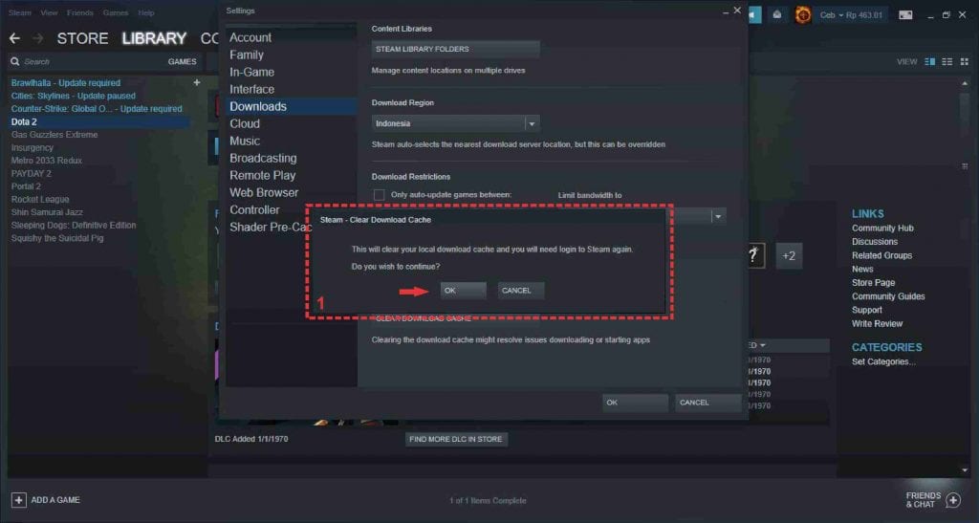Viewport: 979px width, 523px height.
Task: Confirm OK in Clear Download Cache dialog
Action: click(464, 291)
